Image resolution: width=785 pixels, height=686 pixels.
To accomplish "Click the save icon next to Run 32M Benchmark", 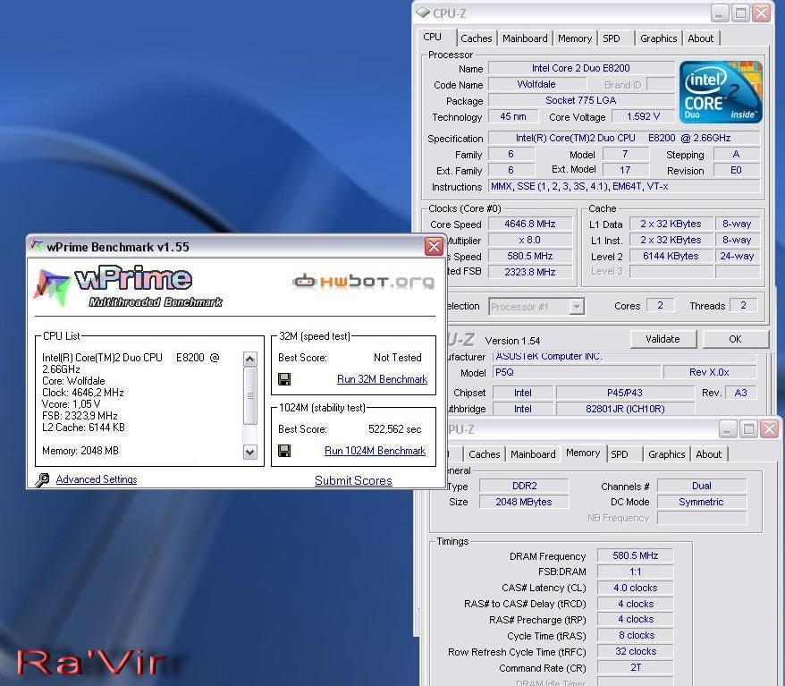I will click(284, 379).
